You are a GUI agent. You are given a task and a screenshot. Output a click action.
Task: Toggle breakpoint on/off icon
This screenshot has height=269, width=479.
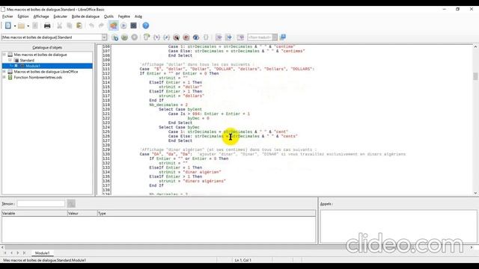click(x=177, y=37)
